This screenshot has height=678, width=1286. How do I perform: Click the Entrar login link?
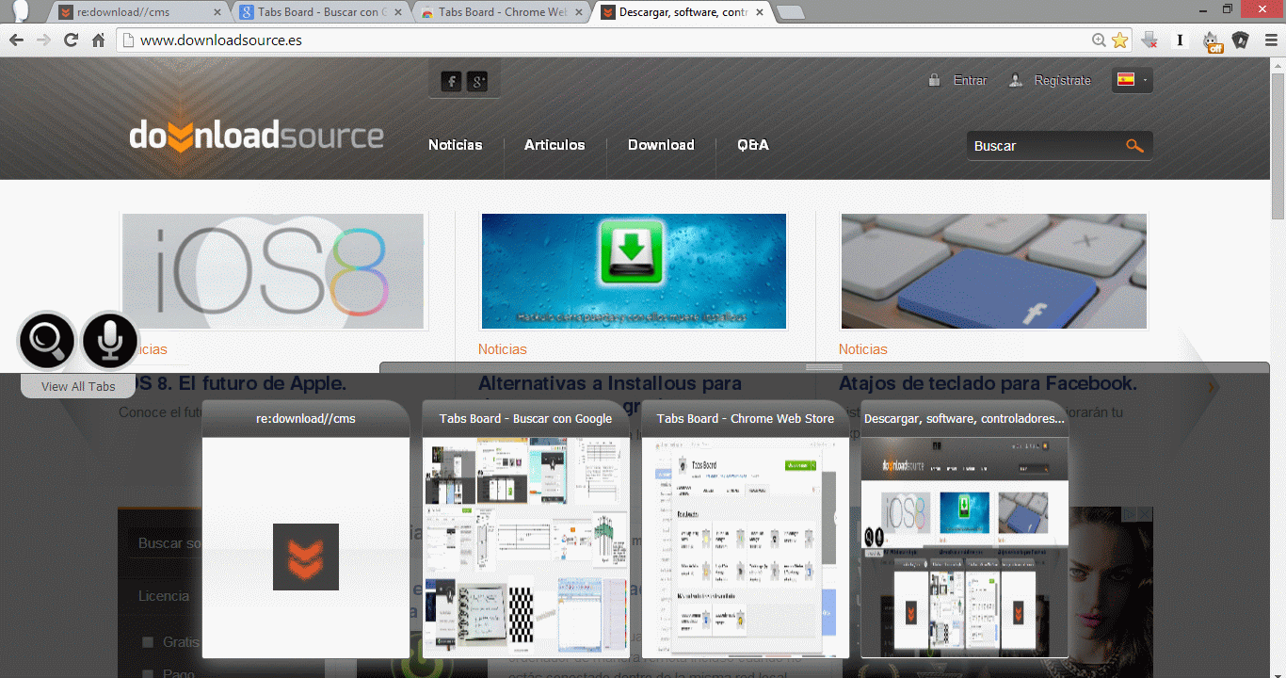pos(970,80)
